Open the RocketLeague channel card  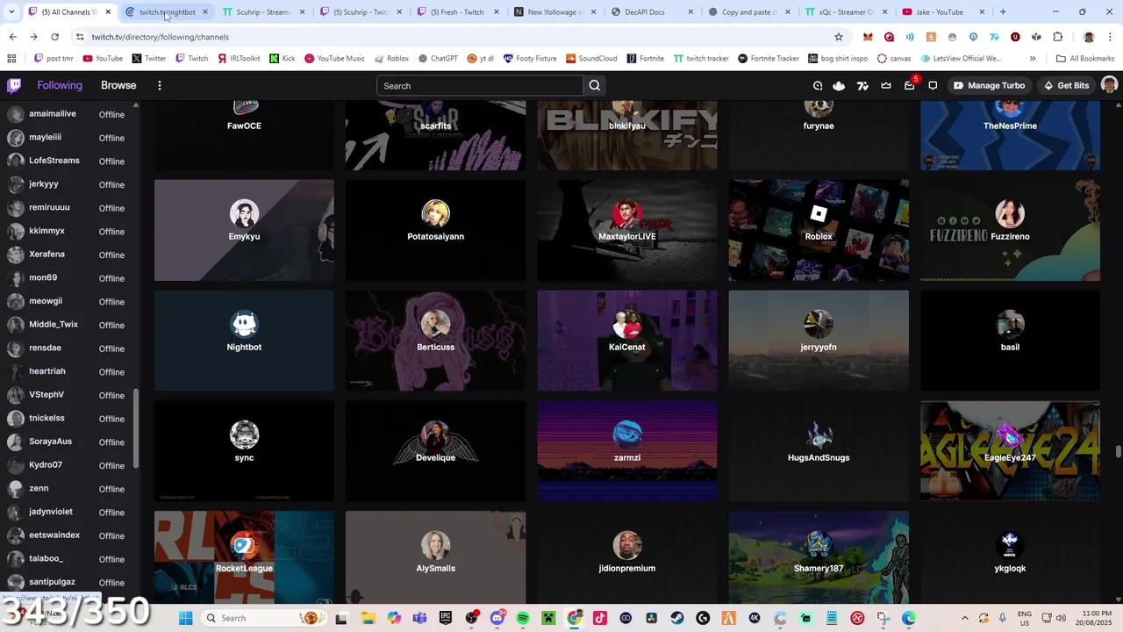pyautogui.click(x=244, y=557)
